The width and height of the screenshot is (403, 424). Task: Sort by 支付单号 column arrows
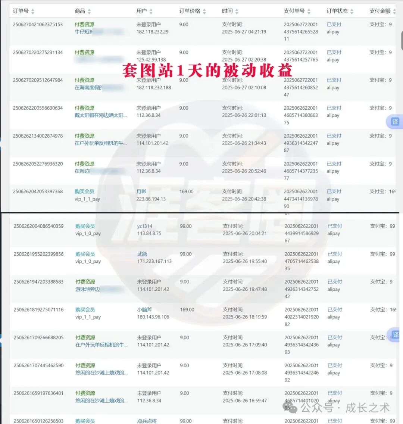click(x=309, y=12)
